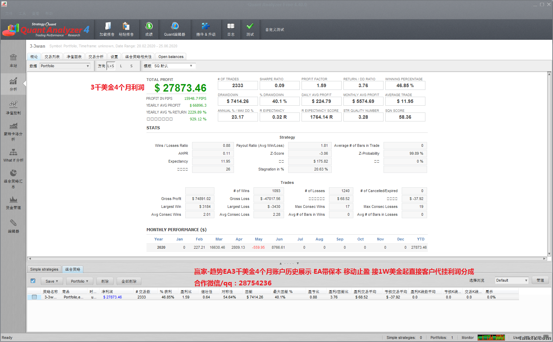Click the -559.95 May performance value
Image resolution: width=553 pixels, height=342 pixels.
(258, 247)
